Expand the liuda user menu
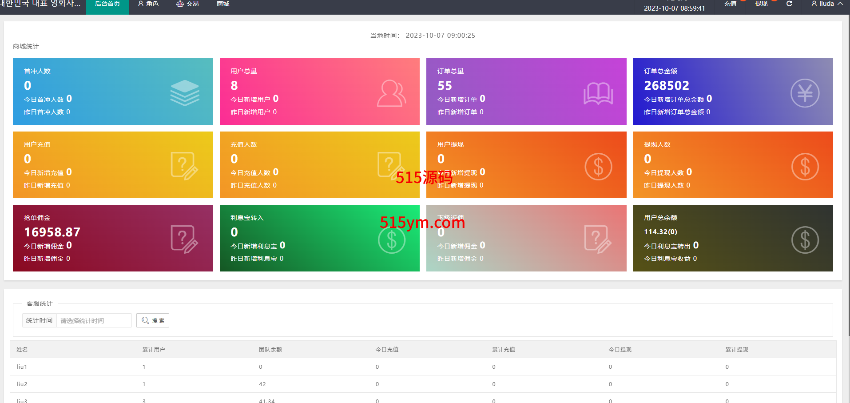 826,4
